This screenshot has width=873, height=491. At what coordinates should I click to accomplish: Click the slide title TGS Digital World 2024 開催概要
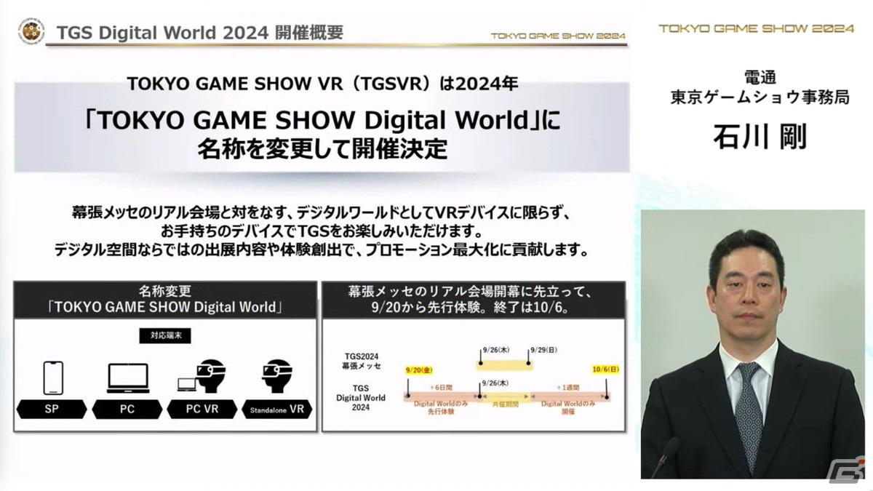(200, 32)
